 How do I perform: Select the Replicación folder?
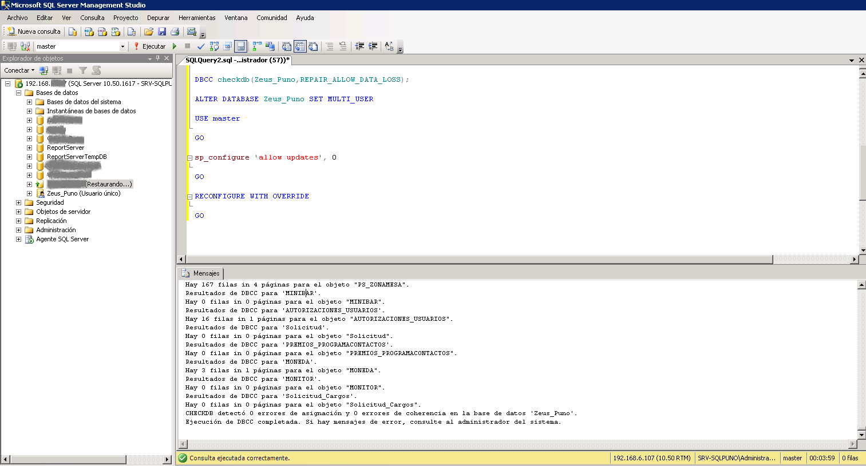(x=52, y=221)
